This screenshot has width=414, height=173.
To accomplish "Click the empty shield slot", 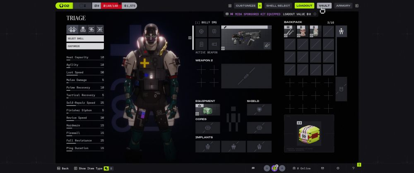I will (x=259, y=109).
